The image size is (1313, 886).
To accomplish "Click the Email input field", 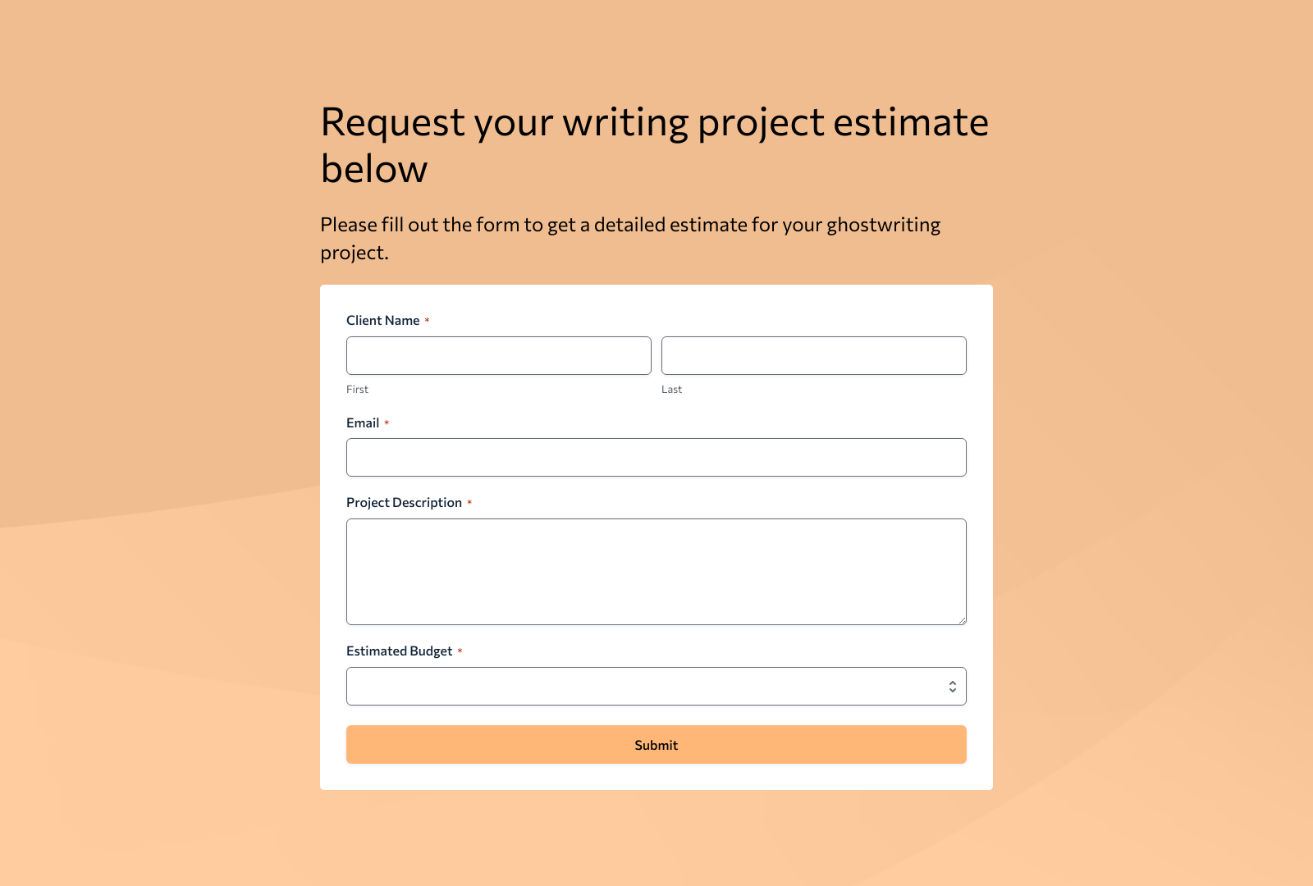I will [x=656, y=457].
